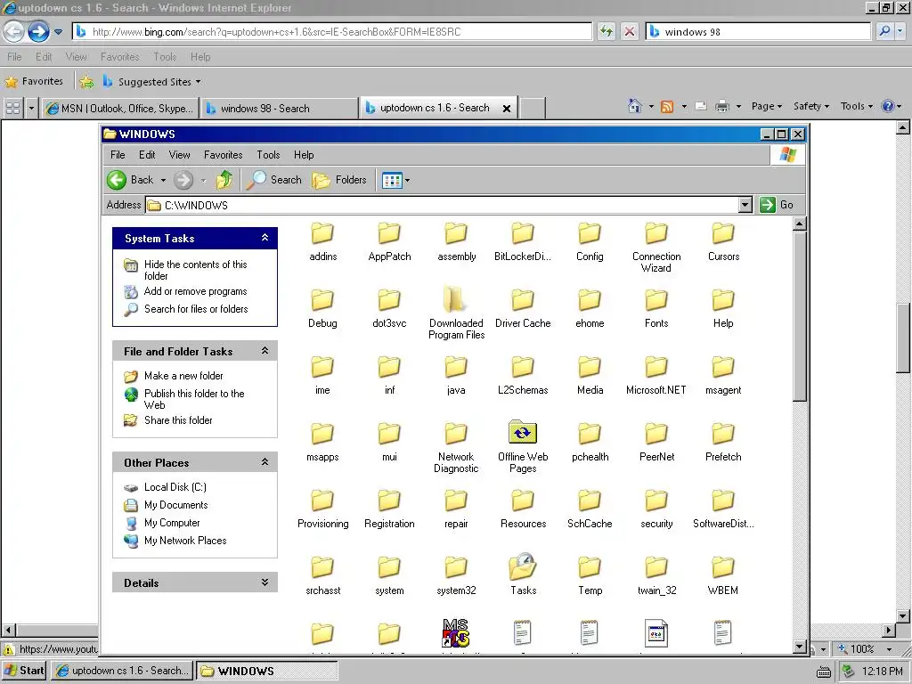Click the Start button
Viewport: 912px width, 684px height.
click(x=24, y=671)
